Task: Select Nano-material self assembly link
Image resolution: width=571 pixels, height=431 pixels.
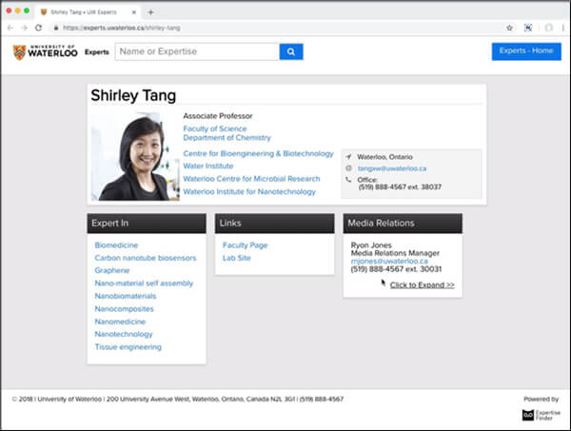Action: pos(144,284)
